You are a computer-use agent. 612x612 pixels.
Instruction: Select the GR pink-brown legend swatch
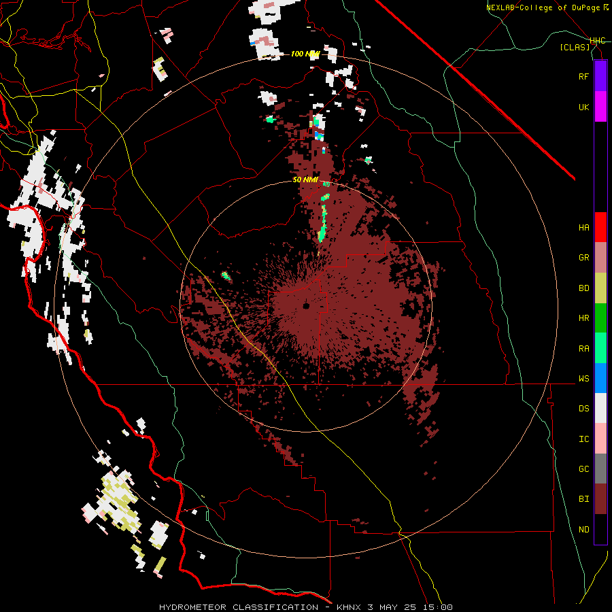pyautogui.click(x=600, y=258)
